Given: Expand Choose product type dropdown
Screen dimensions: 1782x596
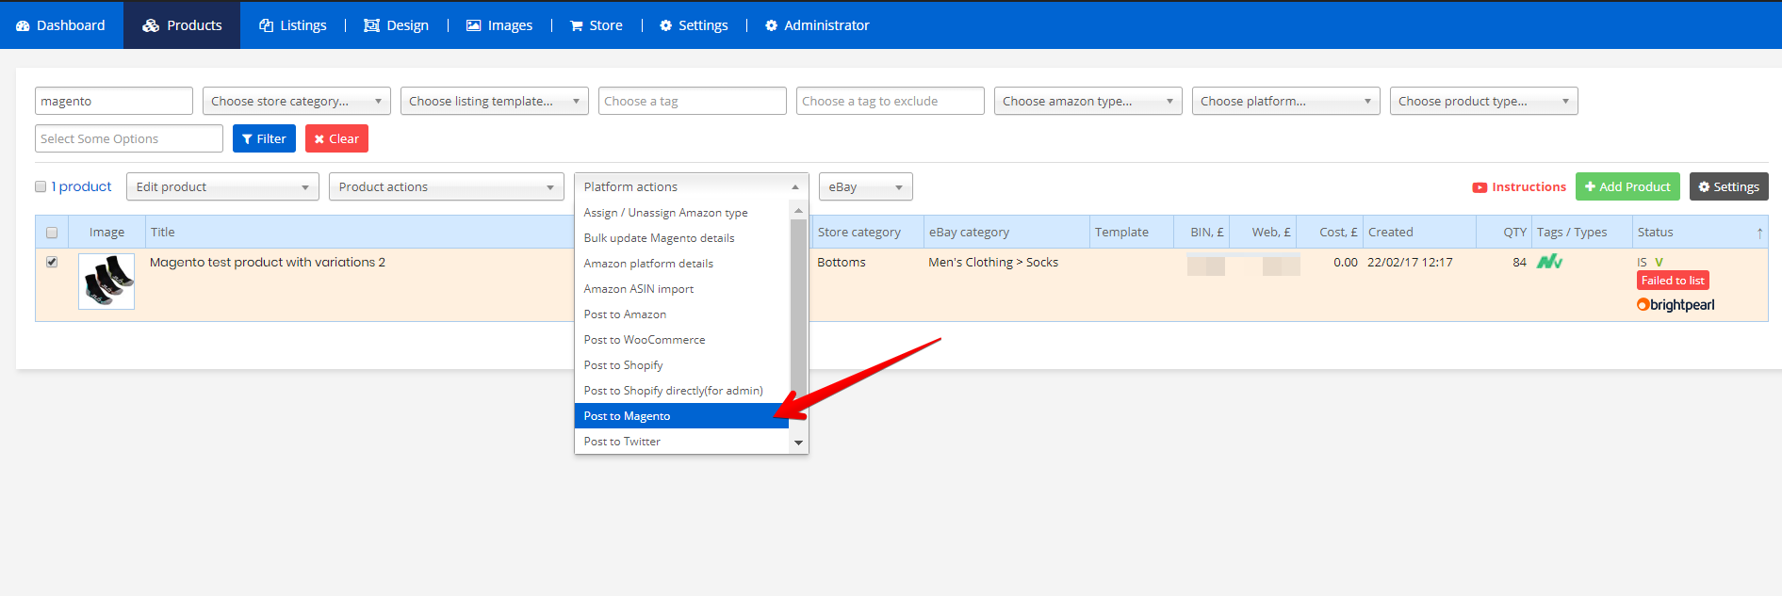Looking at the screenshot, I should 1484,101.
